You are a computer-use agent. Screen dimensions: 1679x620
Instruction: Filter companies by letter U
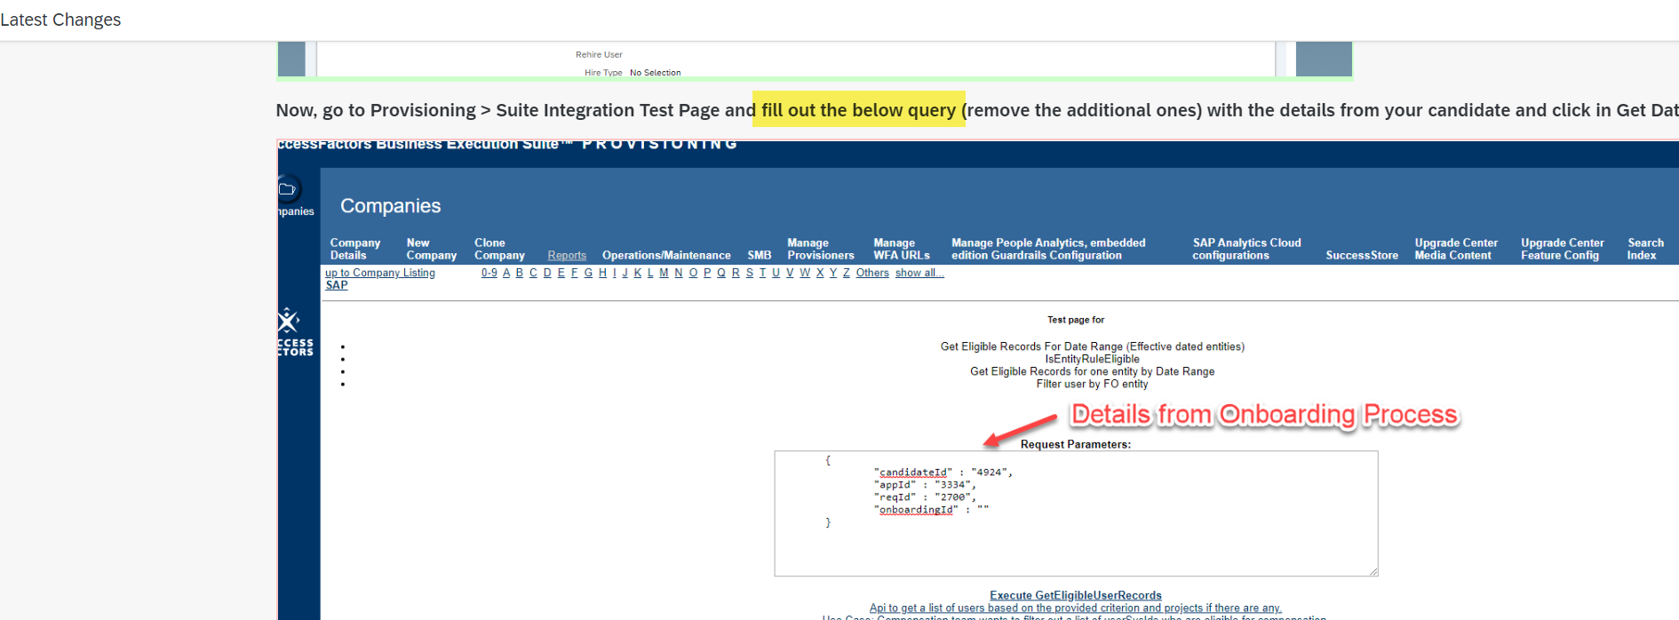coord(776,273)
